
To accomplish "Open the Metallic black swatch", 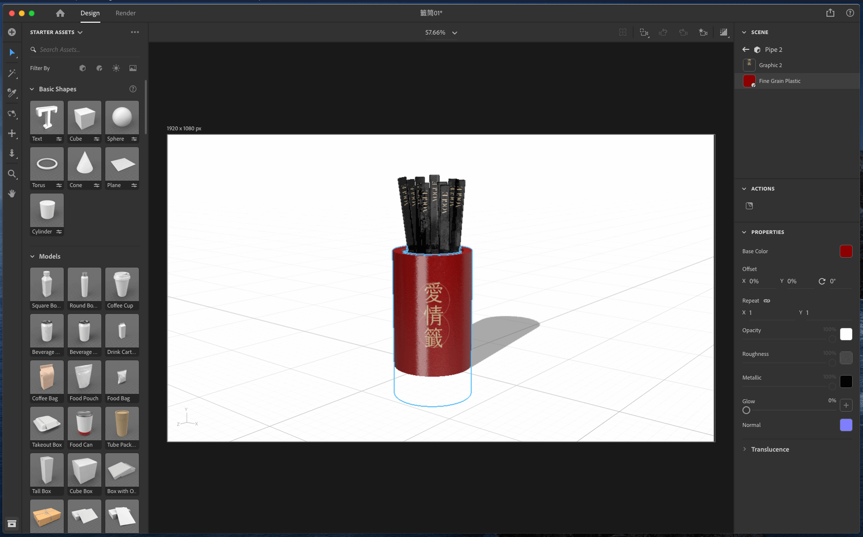I will click(846, 382).
